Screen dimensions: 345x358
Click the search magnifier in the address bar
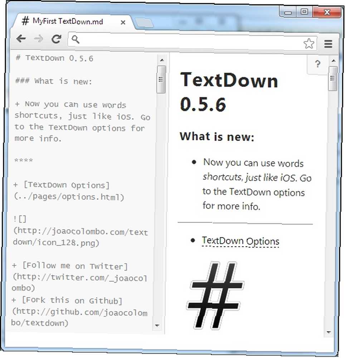(x=76, y=39)
